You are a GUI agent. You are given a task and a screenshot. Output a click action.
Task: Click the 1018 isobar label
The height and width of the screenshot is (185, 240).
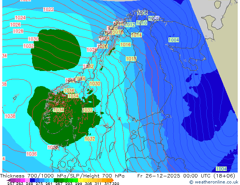point(131,59)
